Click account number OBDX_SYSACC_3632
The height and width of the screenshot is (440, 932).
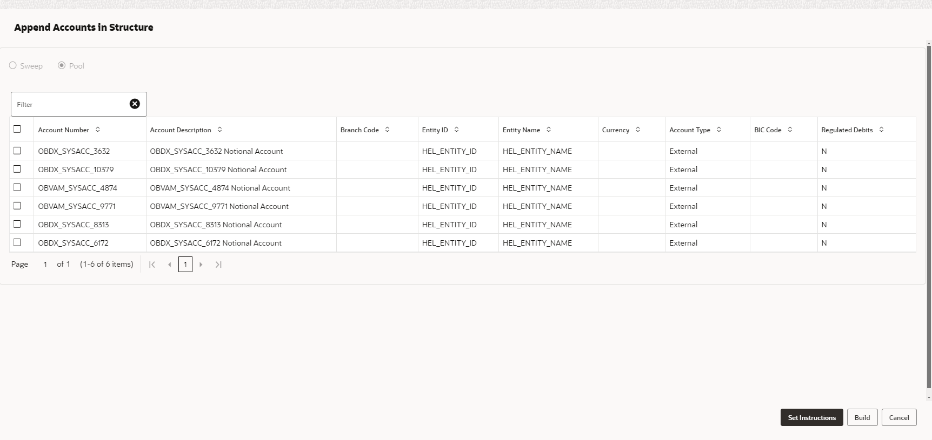(x=74, y=151)
